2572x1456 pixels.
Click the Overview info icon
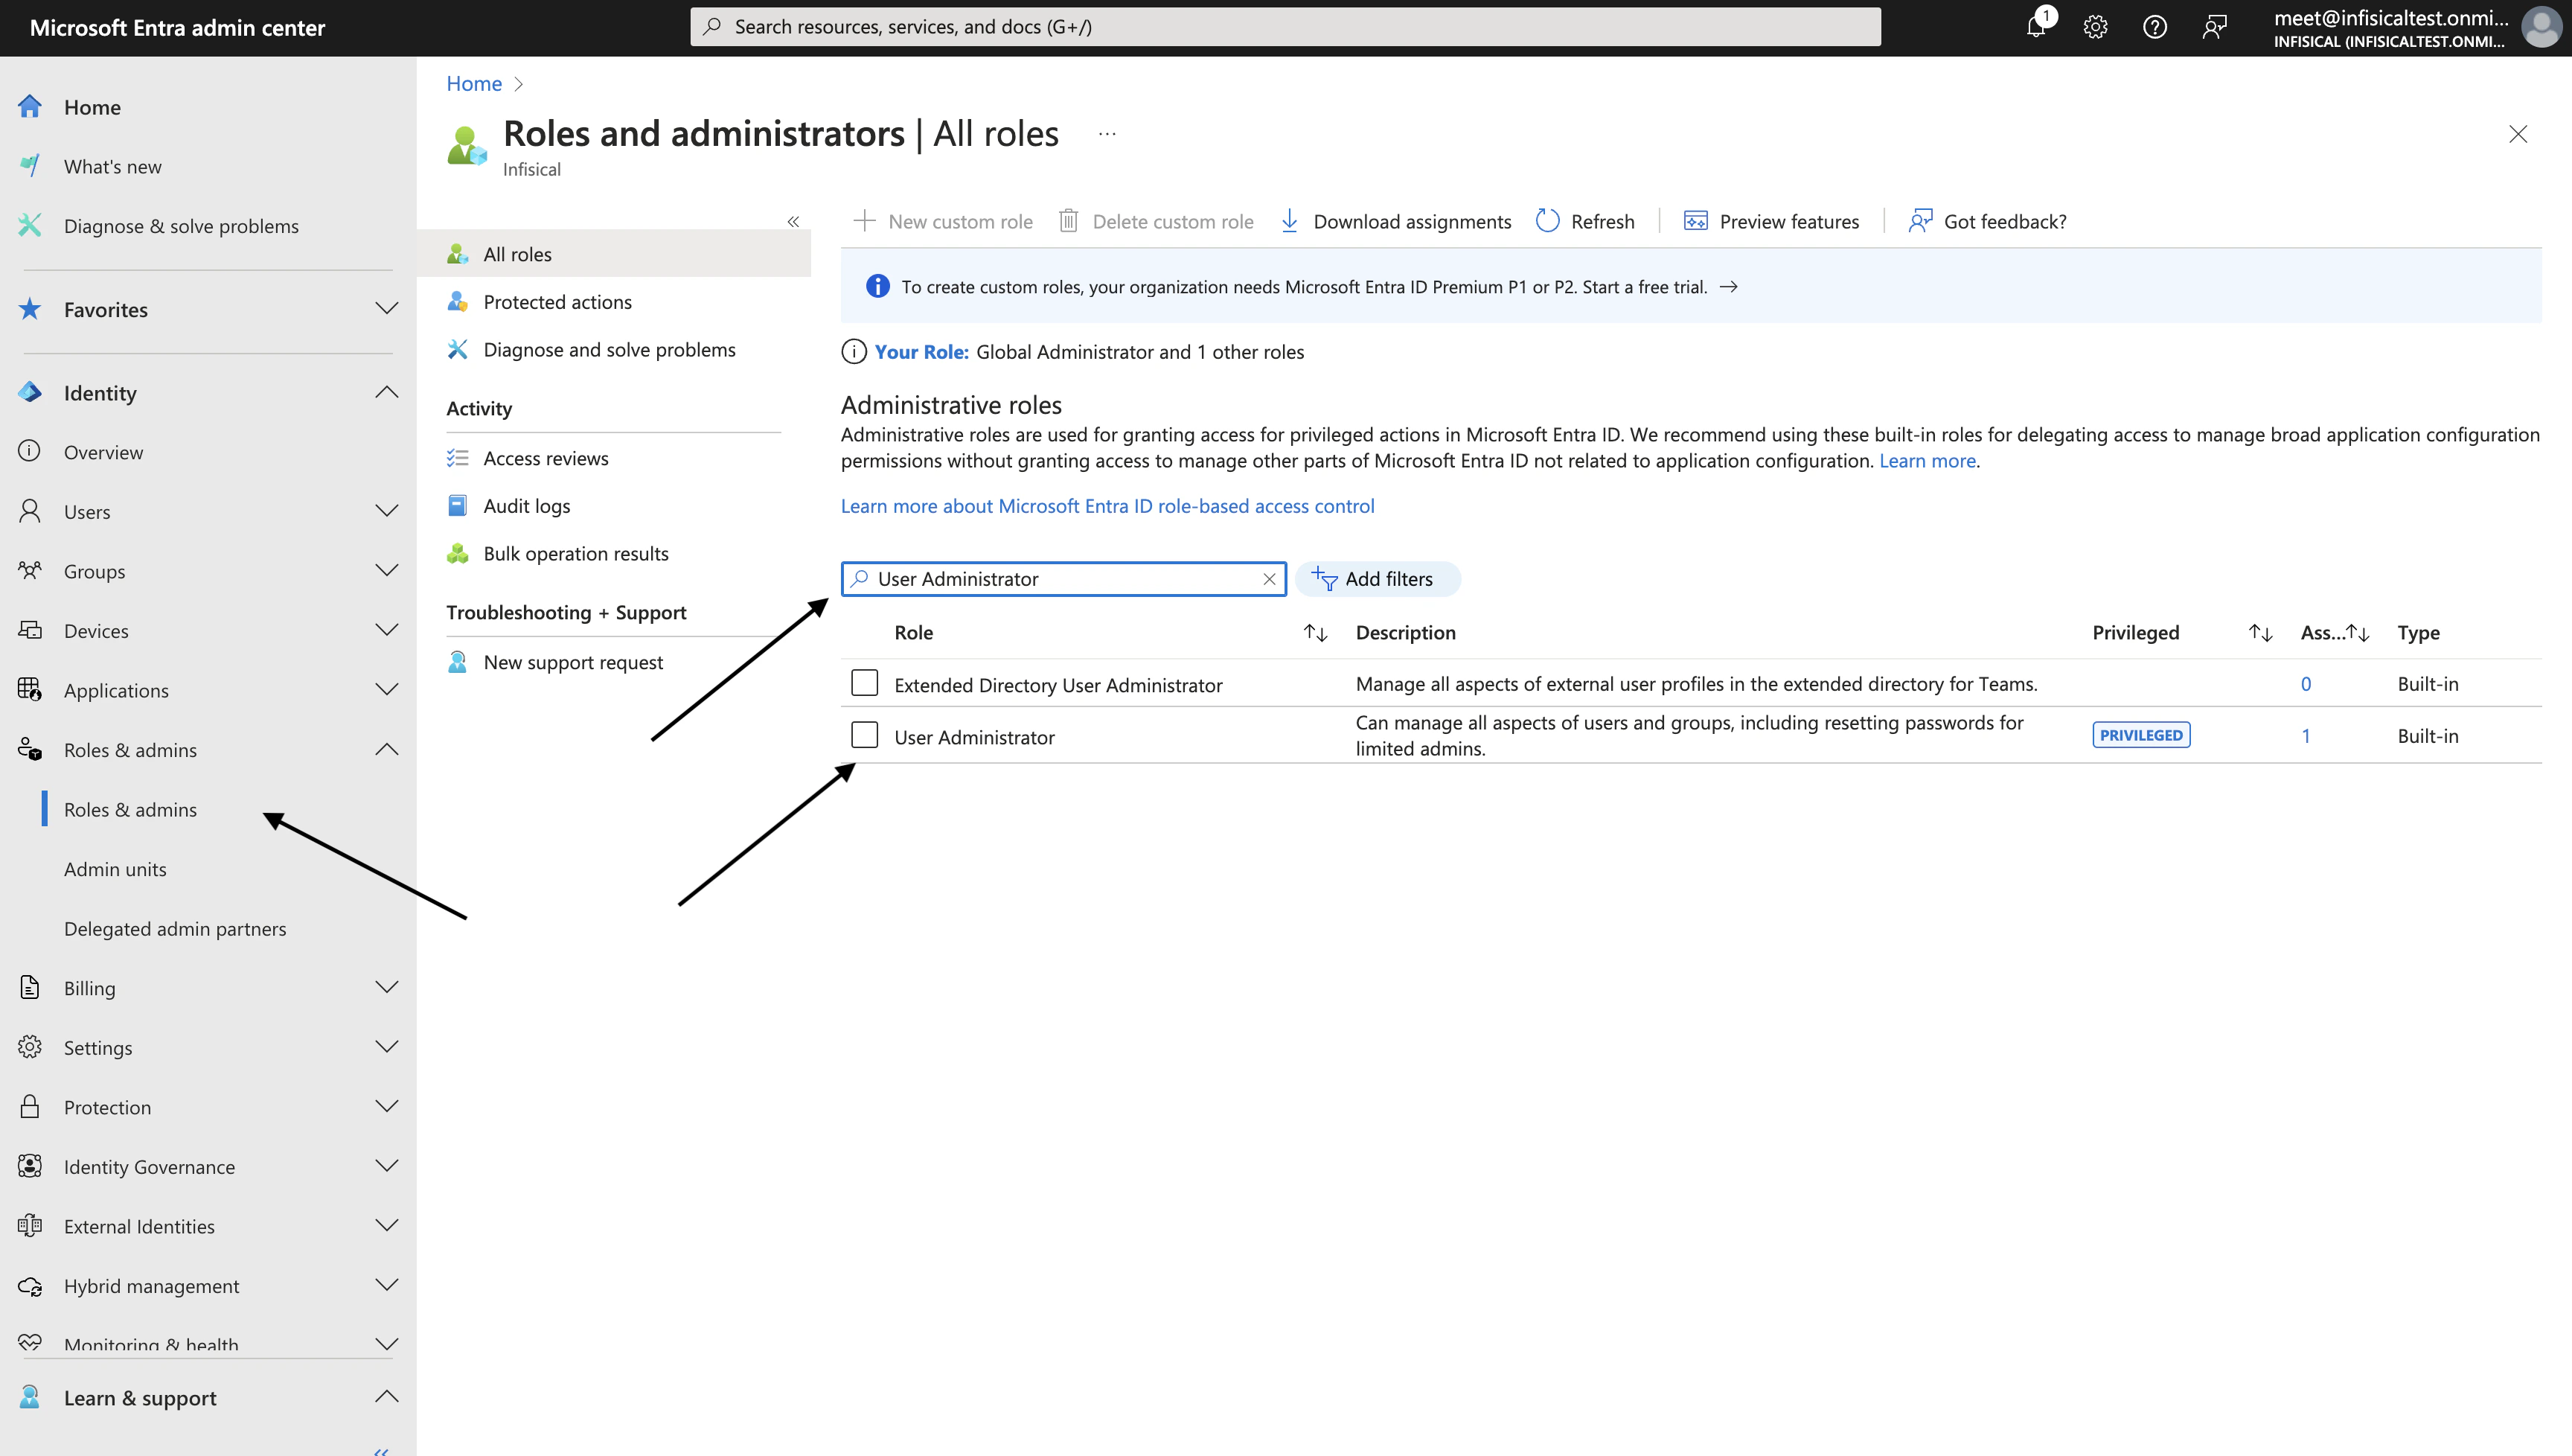(x=30, y=451)
